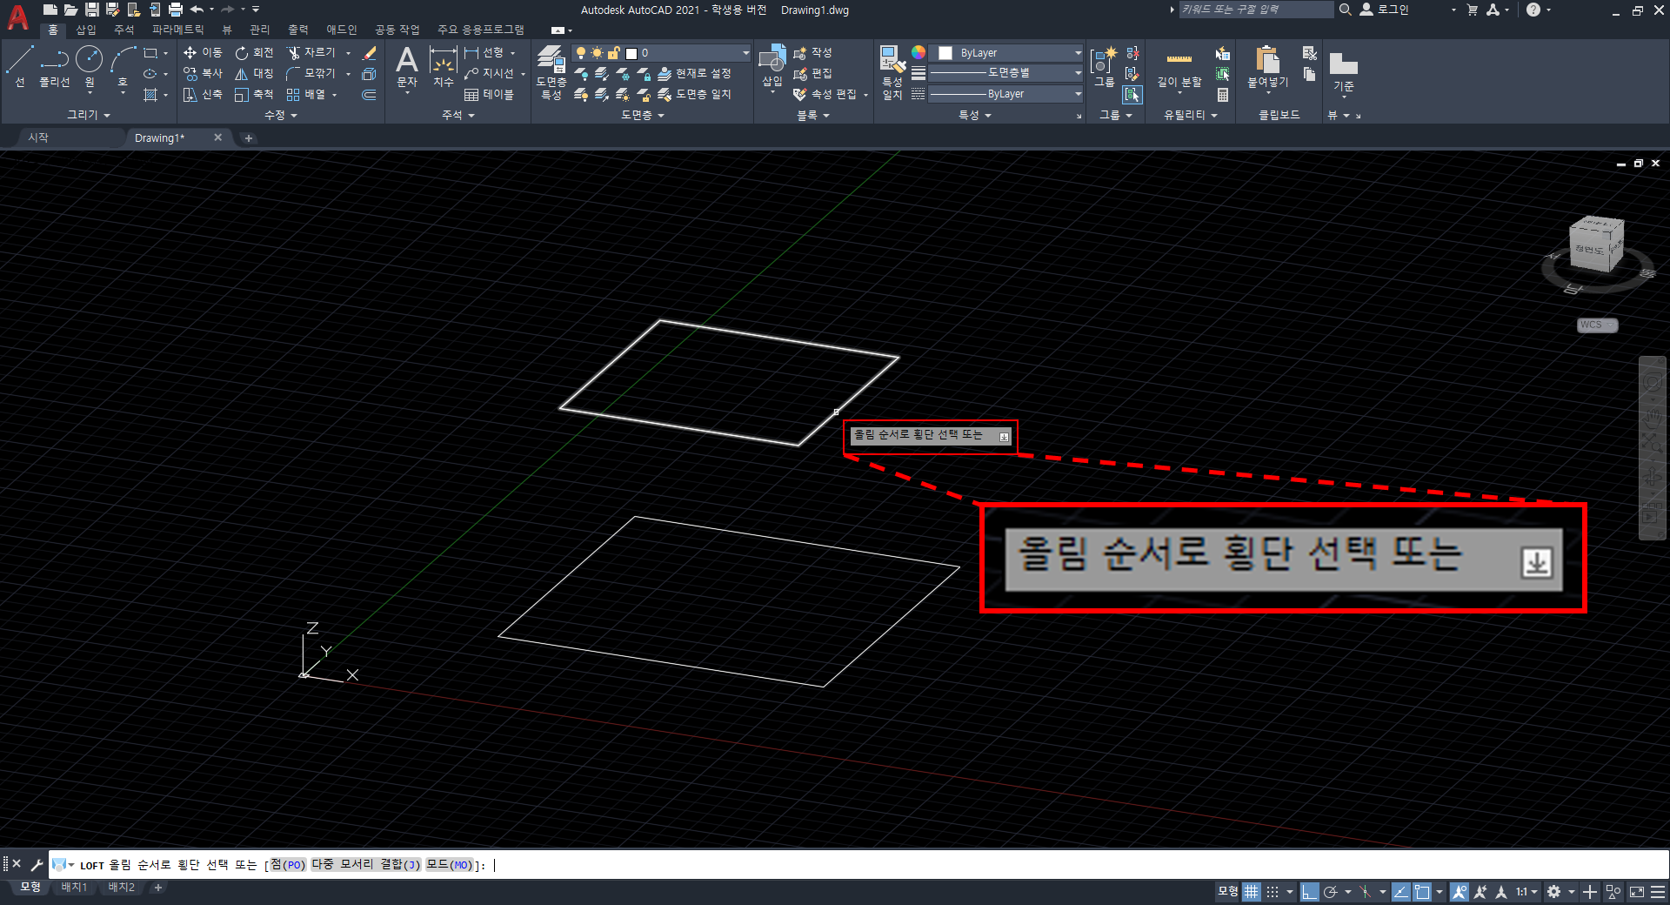
Task: Select the Circle (원) tool
Action: (x=89, y=66)
